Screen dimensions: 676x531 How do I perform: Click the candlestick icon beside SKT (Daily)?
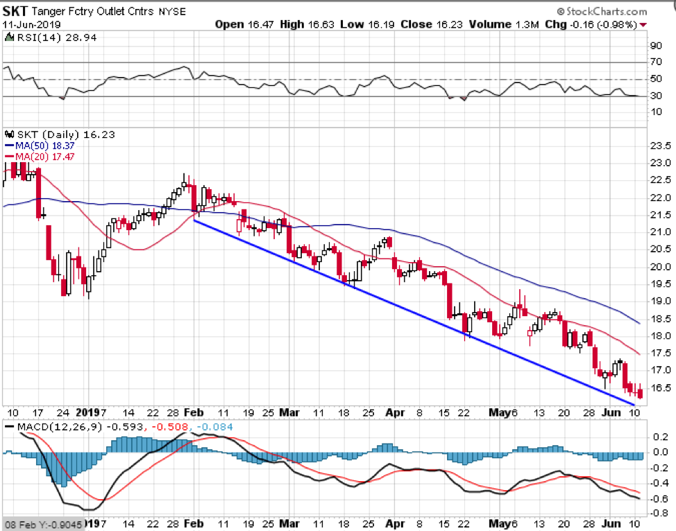[10, 134]
